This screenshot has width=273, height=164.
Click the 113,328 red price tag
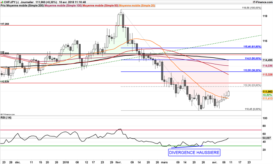coord(267,75)
